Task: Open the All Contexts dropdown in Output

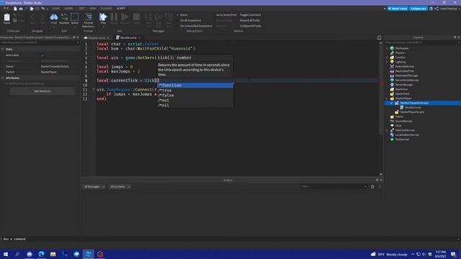Action: pos(120,187)
